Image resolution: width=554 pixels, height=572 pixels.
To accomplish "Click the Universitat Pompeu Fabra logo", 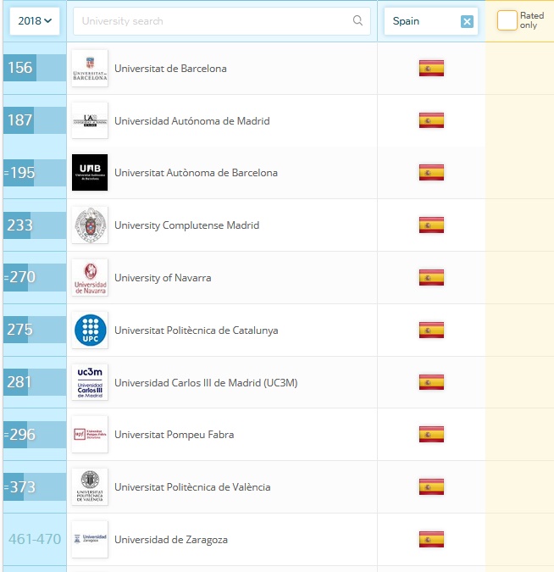I will coord(90,435).
